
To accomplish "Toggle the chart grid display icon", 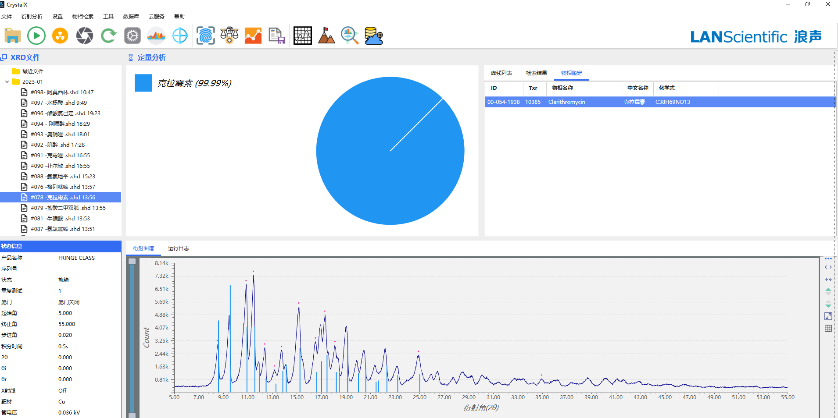I will [828, 329].
